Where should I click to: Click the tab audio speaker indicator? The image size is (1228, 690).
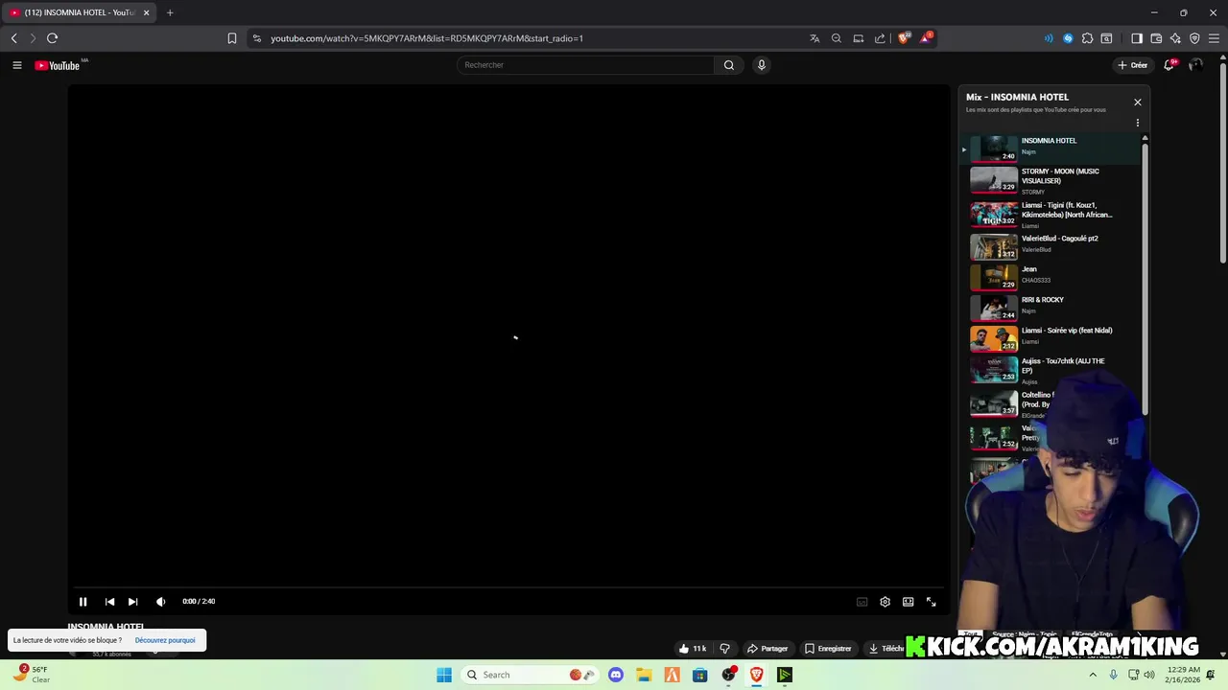coord(1049,38)
